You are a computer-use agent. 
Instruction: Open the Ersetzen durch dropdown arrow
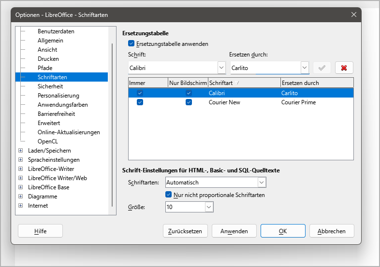(x=305, y=68)
